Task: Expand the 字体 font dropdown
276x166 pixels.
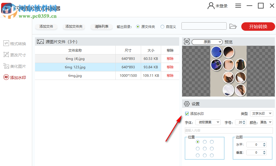Action: [208, 122]
